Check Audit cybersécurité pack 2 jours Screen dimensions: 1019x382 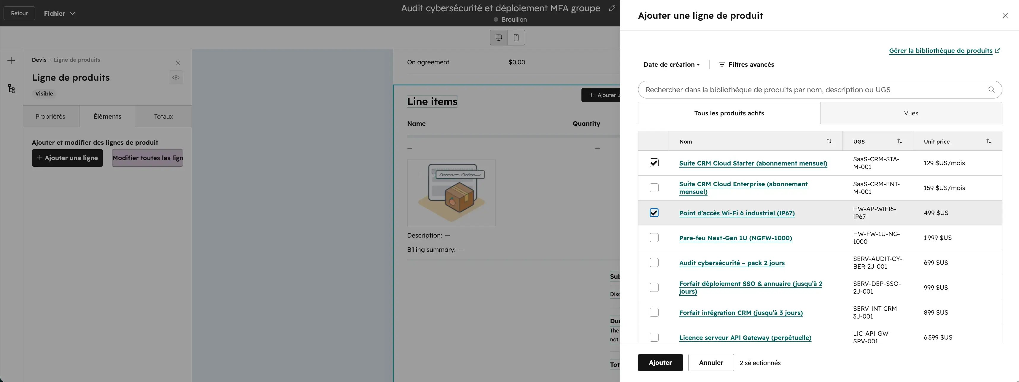pos(654,262)
